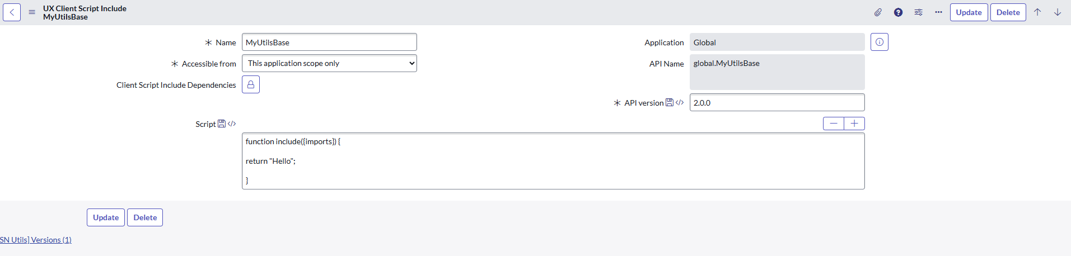This screenshot has height=256, width=1071.
Task: Go to previous record with up arrow
Action: 1037,12
